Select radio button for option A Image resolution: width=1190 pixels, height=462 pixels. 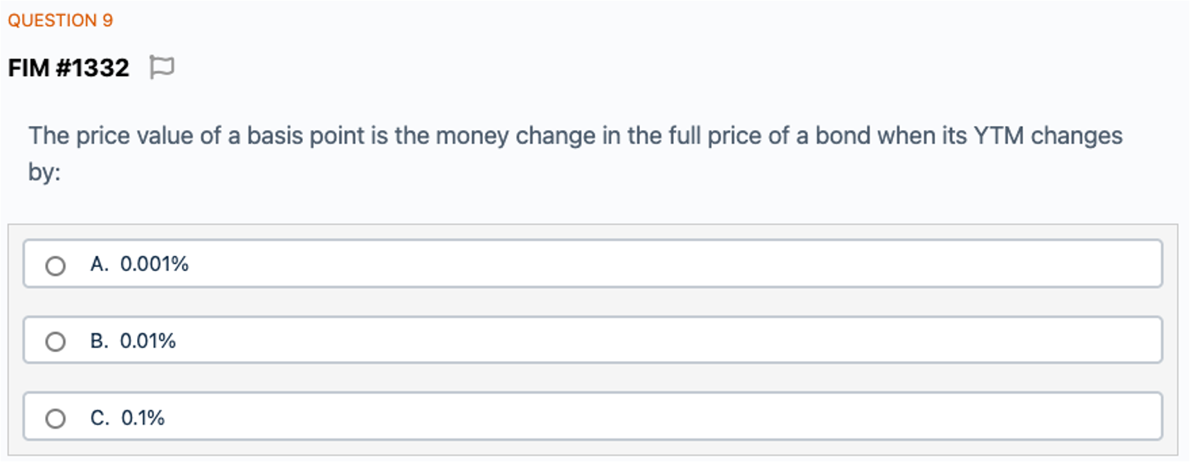(55, 266)
